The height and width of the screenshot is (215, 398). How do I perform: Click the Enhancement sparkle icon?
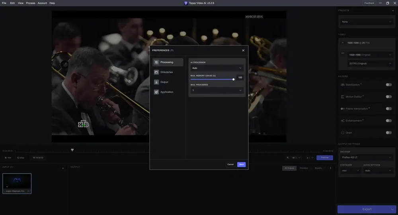342,121
